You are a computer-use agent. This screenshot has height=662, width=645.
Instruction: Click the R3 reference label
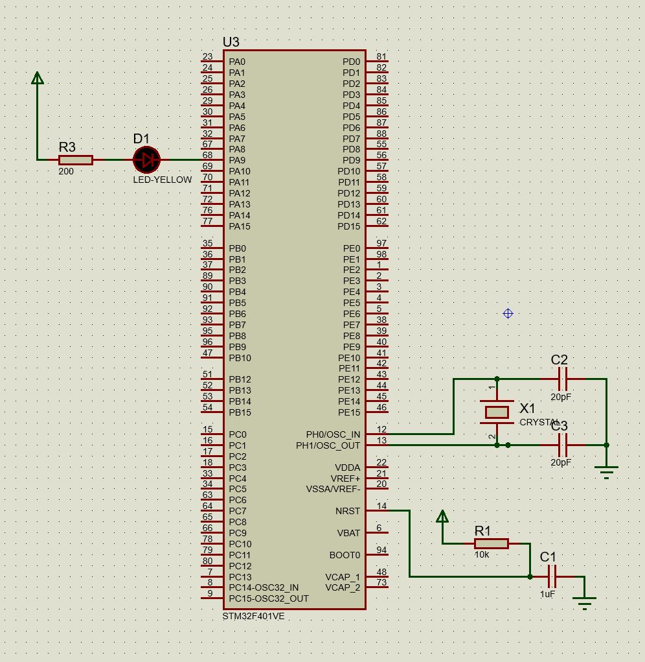tap(67, 147)
